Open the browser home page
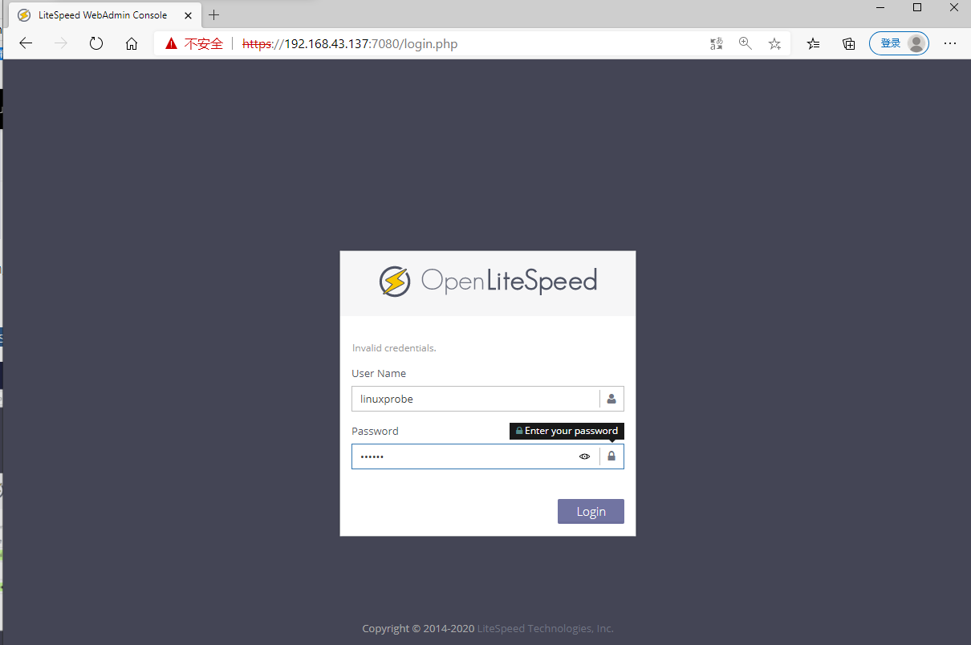Viewport: 971px width, 645px height. pyautogui.click(x=132, y=43)
